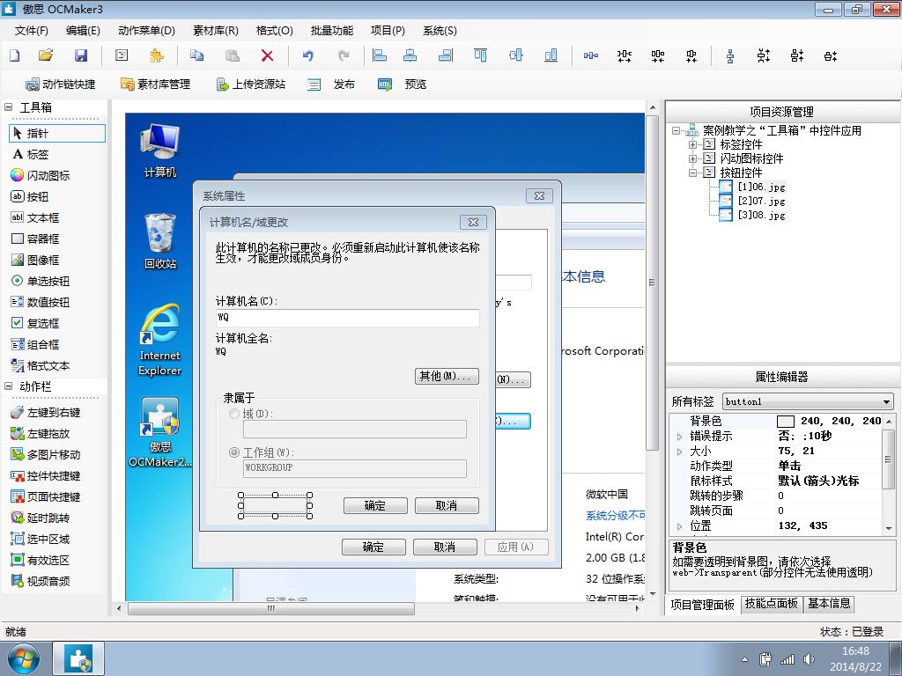Click 取消 in 系统属性 dialog

(445, 547)
